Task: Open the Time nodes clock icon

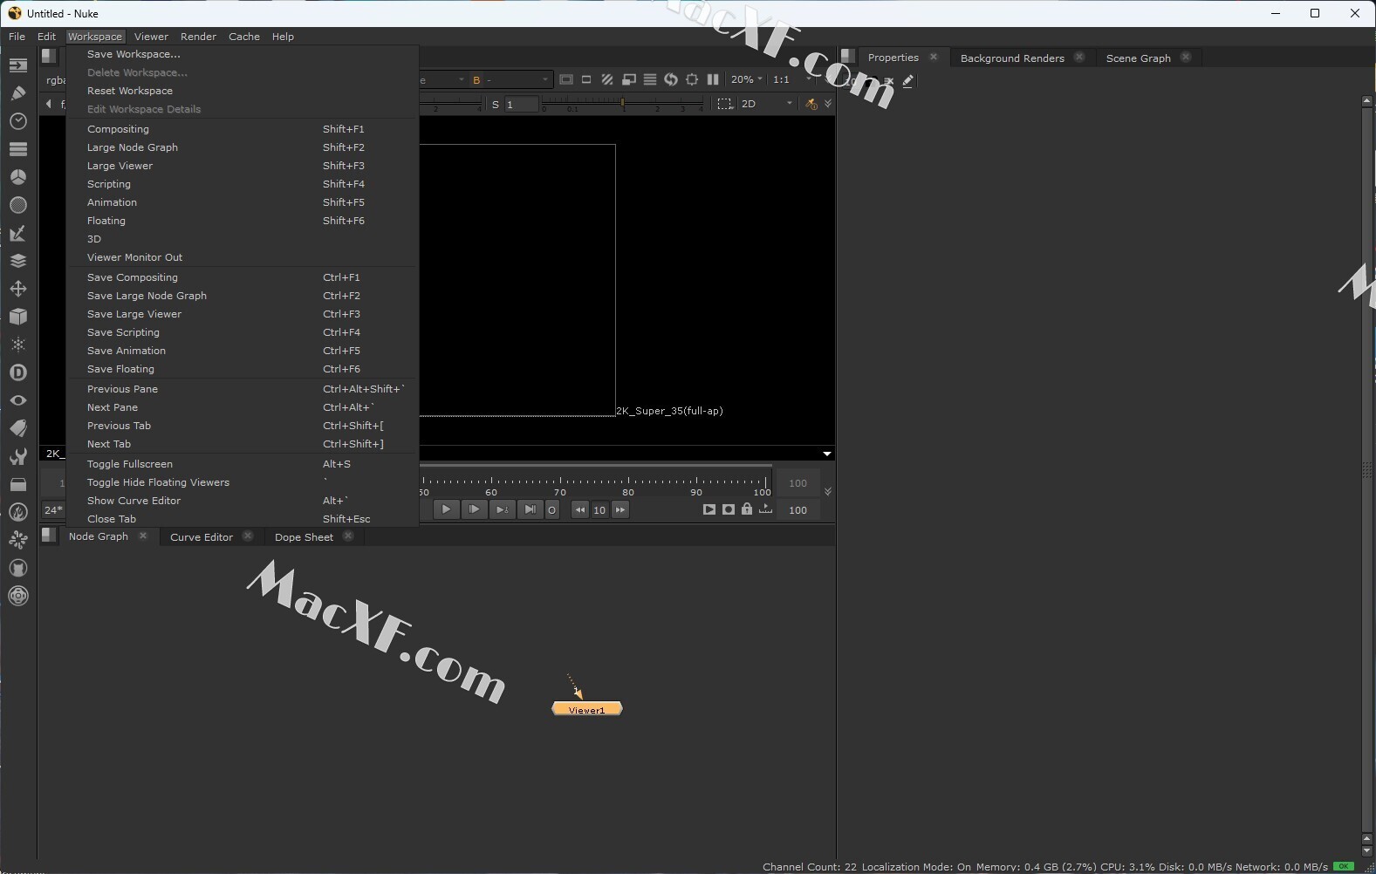Action: pos(17,120)
